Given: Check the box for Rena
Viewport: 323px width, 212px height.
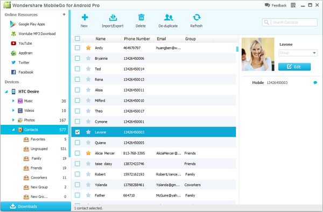Looking at the screenshot, I should pyautogui.click(x=78, y=79).
